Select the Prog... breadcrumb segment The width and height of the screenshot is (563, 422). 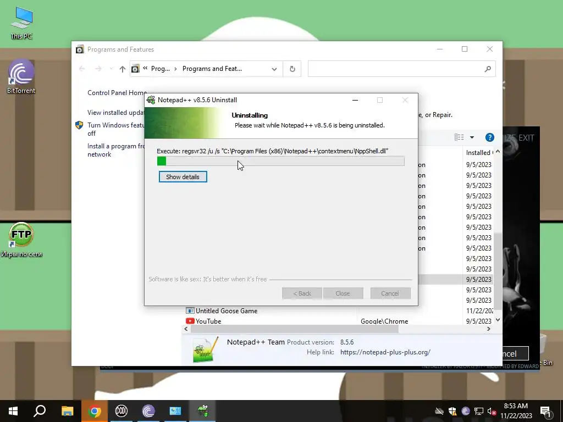click(x=161, y=69)
